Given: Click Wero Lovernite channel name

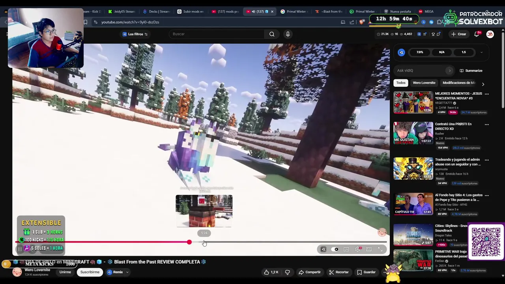Looking at the screenshot, I should point(37,270).
